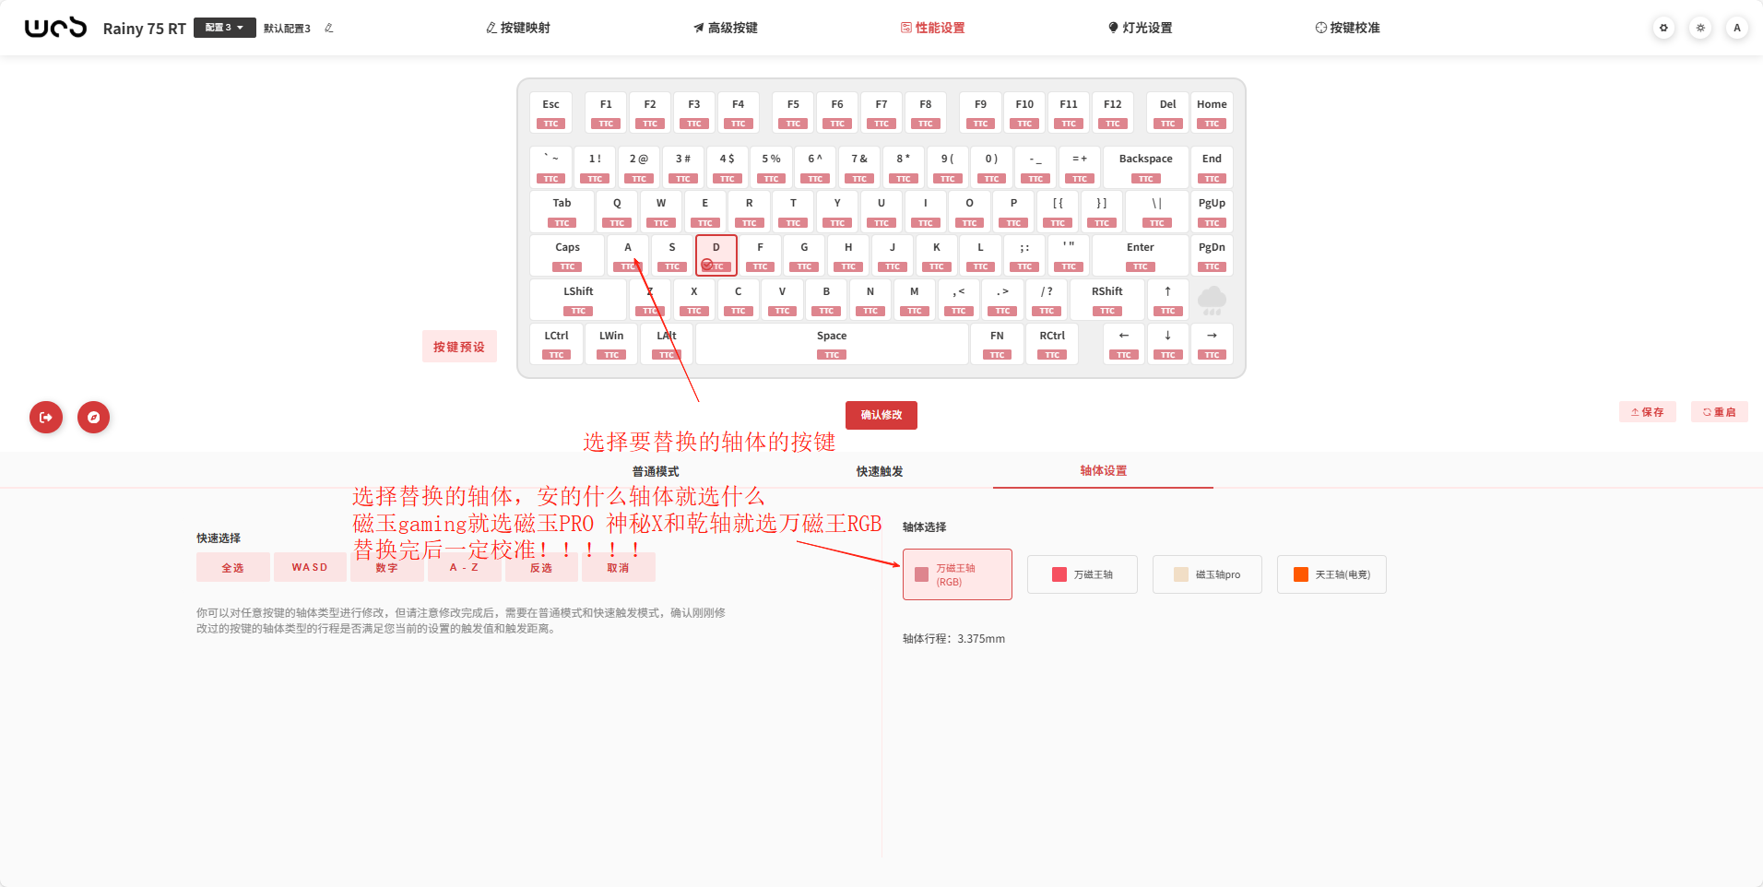
Task: Select the highlighted D key
Action: pos(716,255)
